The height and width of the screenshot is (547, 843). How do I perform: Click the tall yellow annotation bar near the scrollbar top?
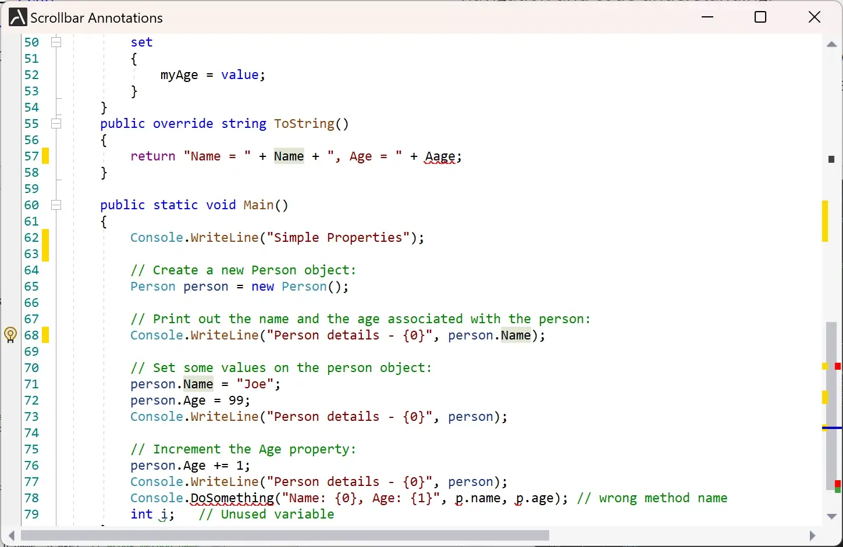pyautogui.click(x=825, y=221)
